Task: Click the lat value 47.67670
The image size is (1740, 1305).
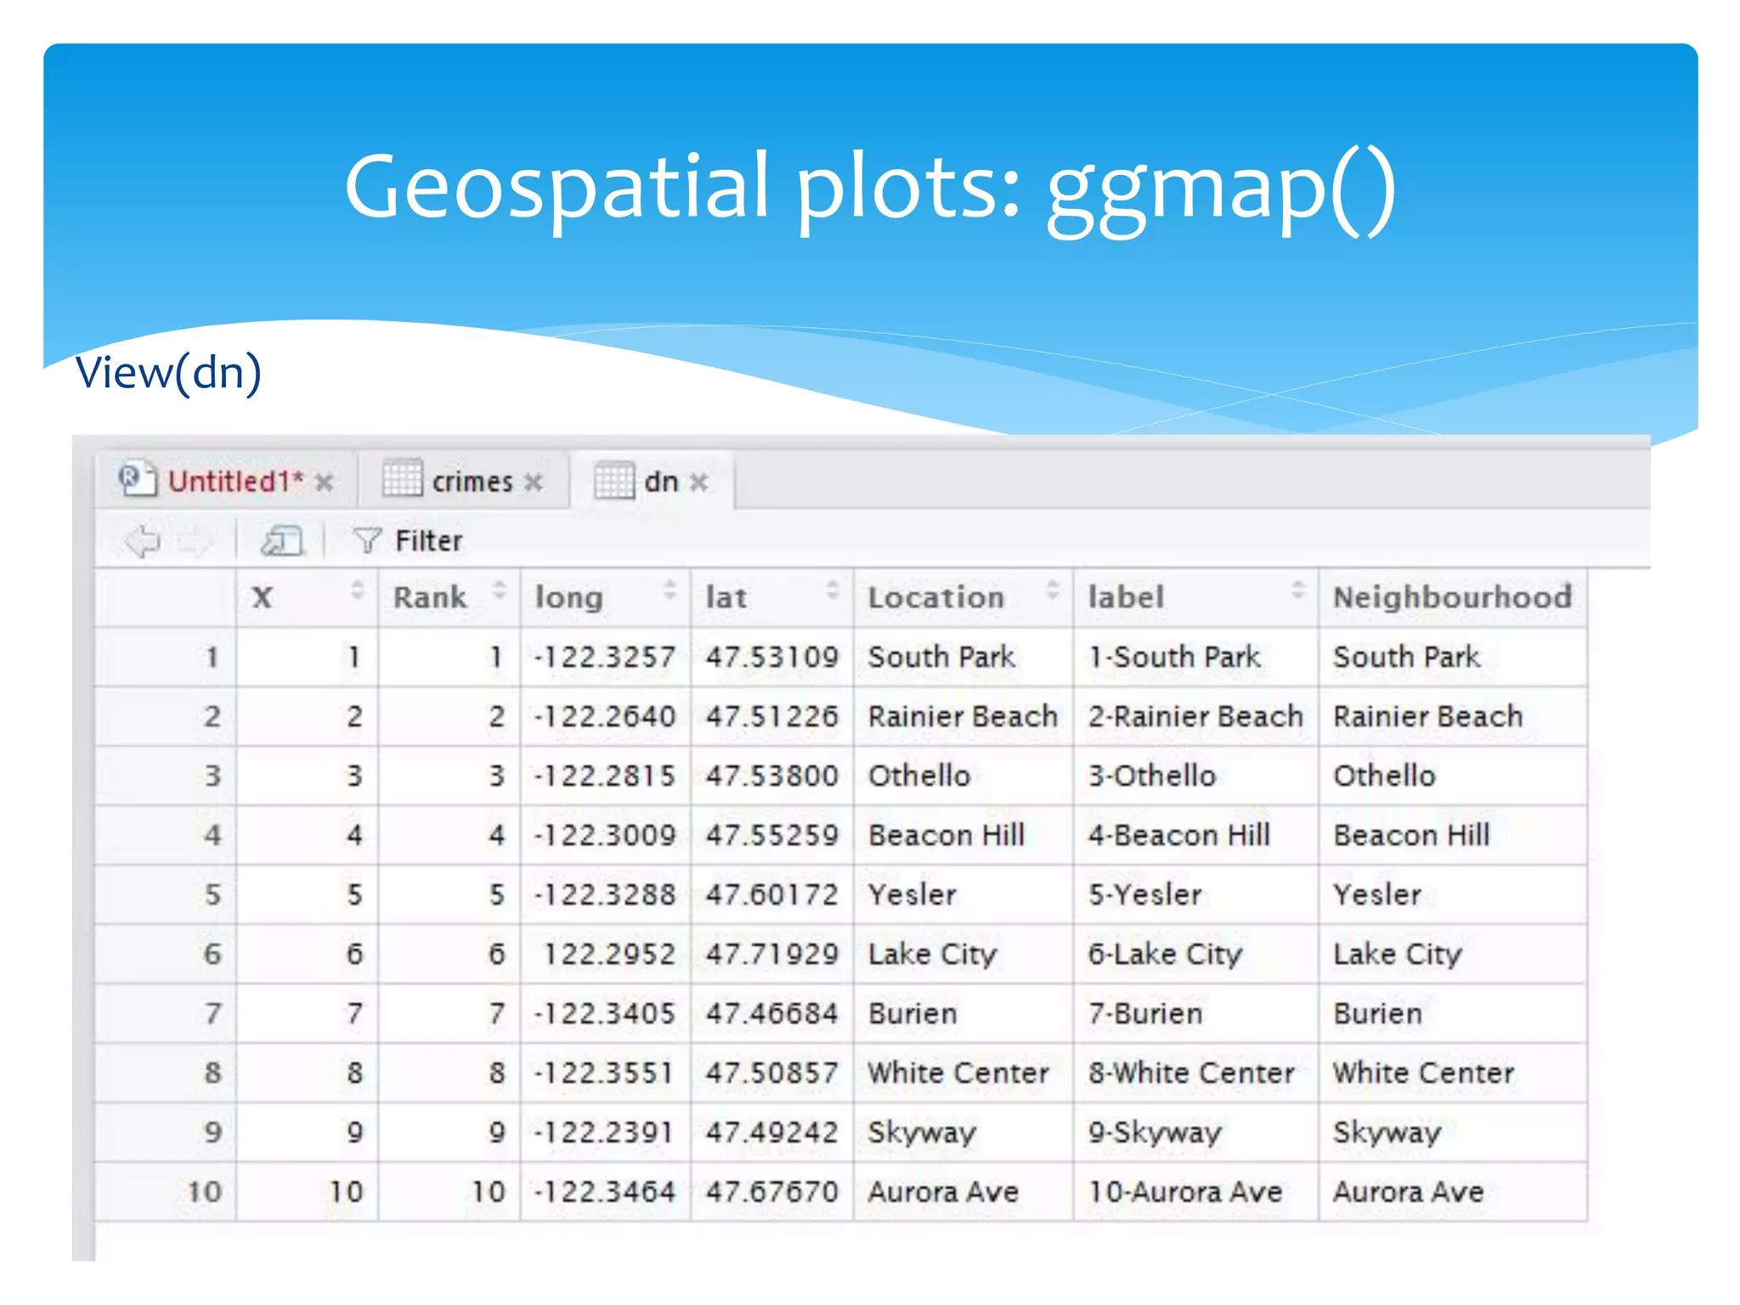Action: click(x=771, y=1192)
